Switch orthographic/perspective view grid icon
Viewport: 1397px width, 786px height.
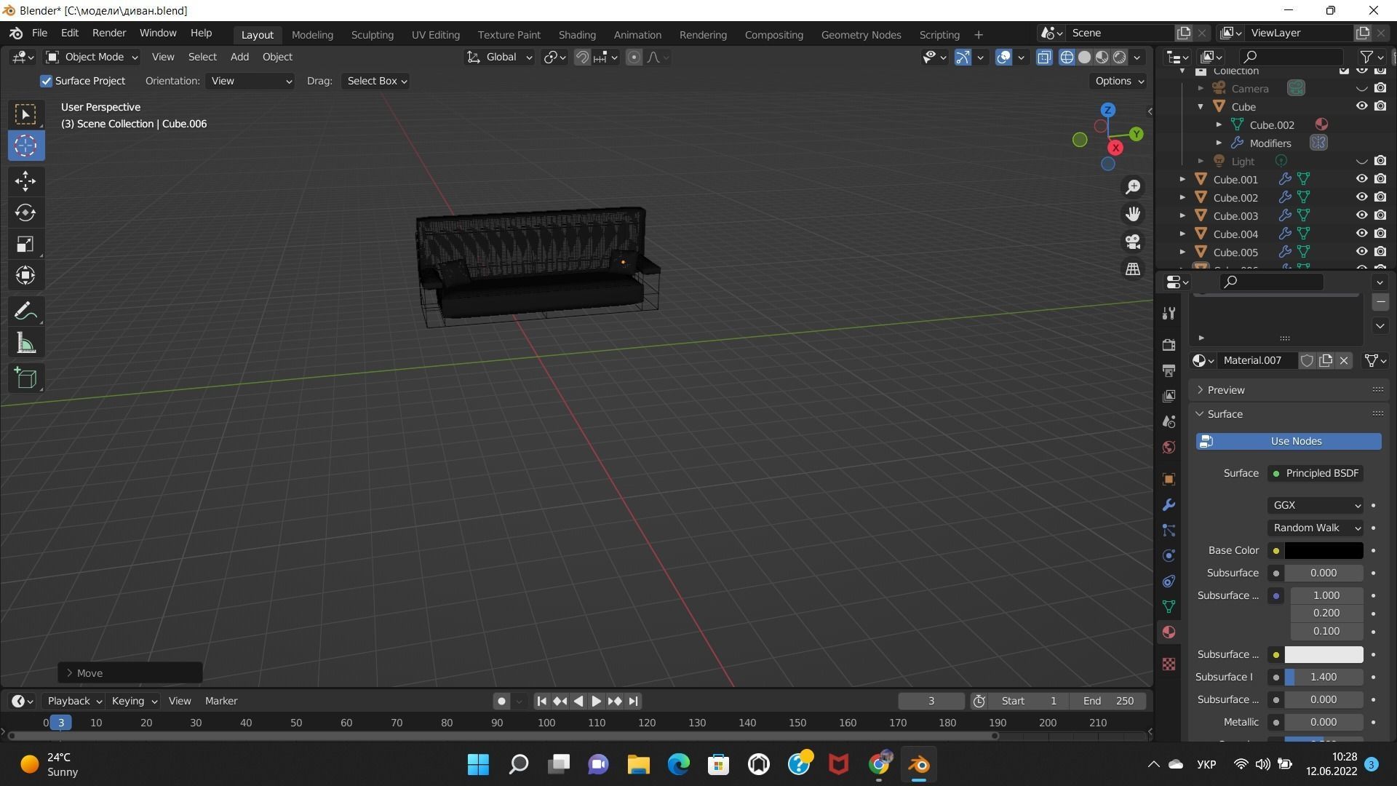coord(1133,269)
